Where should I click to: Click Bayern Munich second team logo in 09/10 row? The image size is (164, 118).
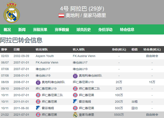point(75,89)
